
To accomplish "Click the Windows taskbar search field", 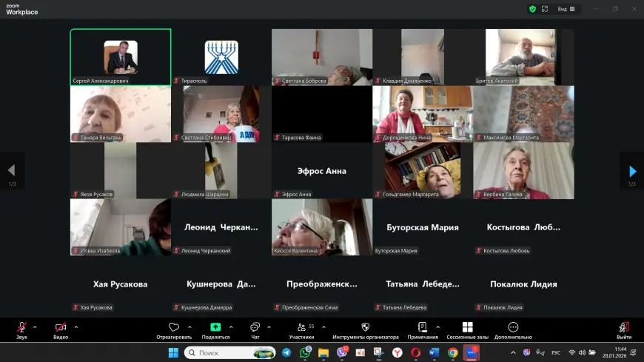I will pos(229,353).
